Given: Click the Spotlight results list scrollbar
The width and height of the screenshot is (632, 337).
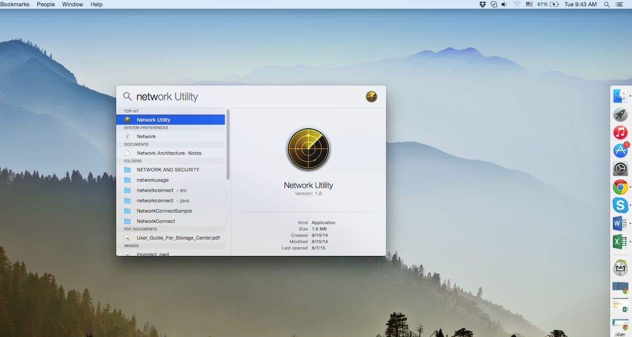Looking at the screenshot, I should point(228,145).
